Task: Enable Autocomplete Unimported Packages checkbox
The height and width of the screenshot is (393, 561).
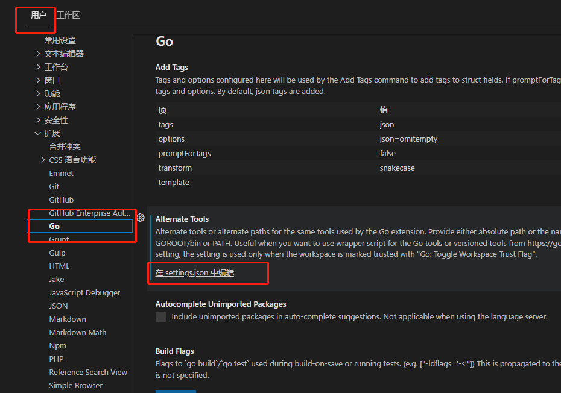Action: point(161,317)
